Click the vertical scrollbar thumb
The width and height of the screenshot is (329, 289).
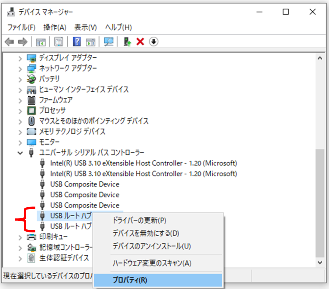coord(320,203)
